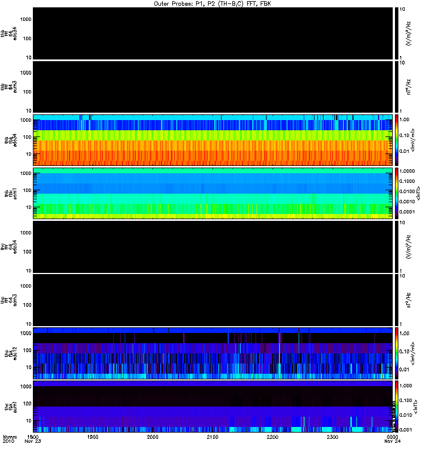425x453 pixels.
Task: Click the 0.10 color scale value of thb edc34
Action: click(404, 135)
